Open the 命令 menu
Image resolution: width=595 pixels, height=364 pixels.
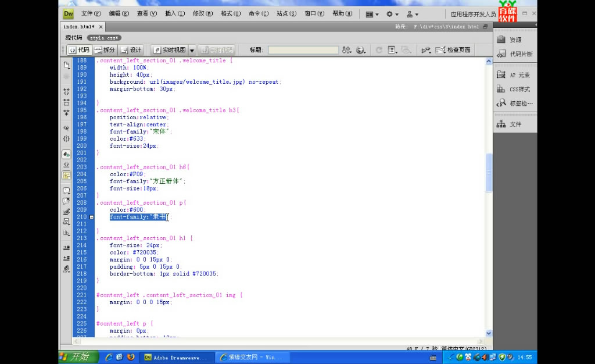(x=259, y=13)
